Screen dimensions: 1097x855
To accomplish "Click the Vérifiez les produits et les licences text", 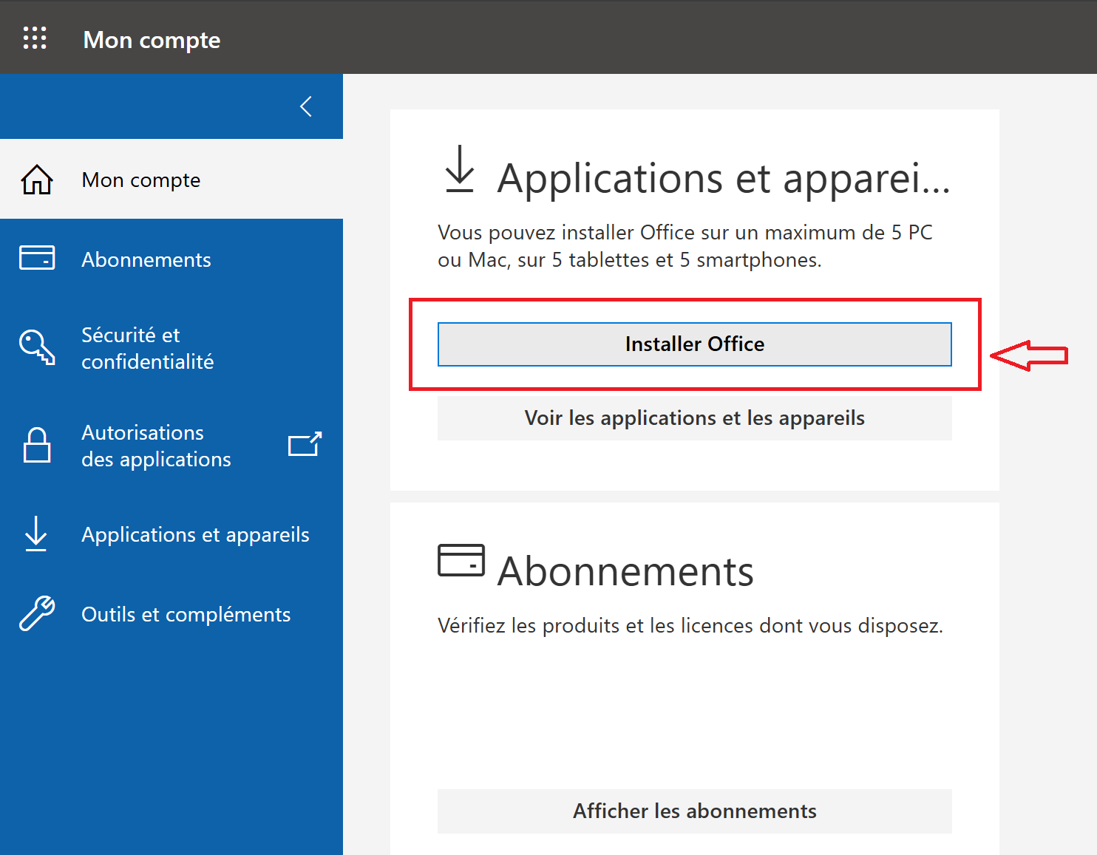I will (690, 626).
